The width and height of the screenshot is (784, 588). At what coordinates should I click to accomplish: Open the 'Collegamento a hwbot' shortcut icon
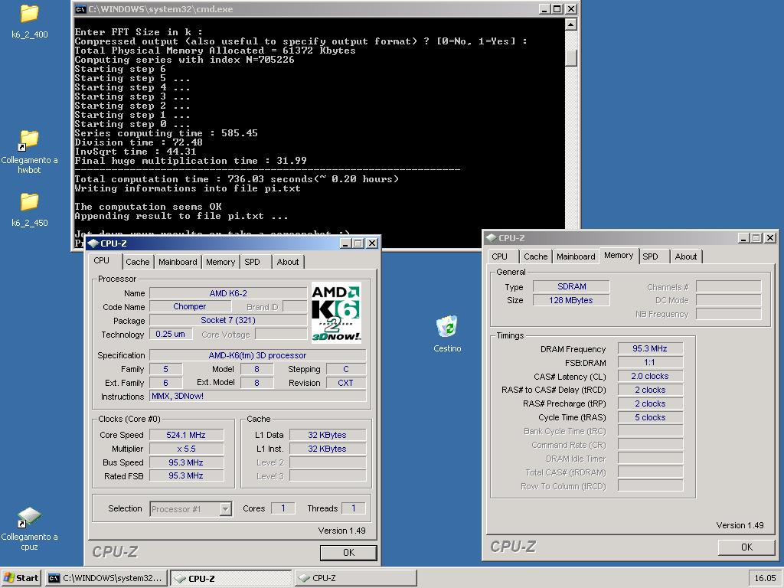pos(29,141)
